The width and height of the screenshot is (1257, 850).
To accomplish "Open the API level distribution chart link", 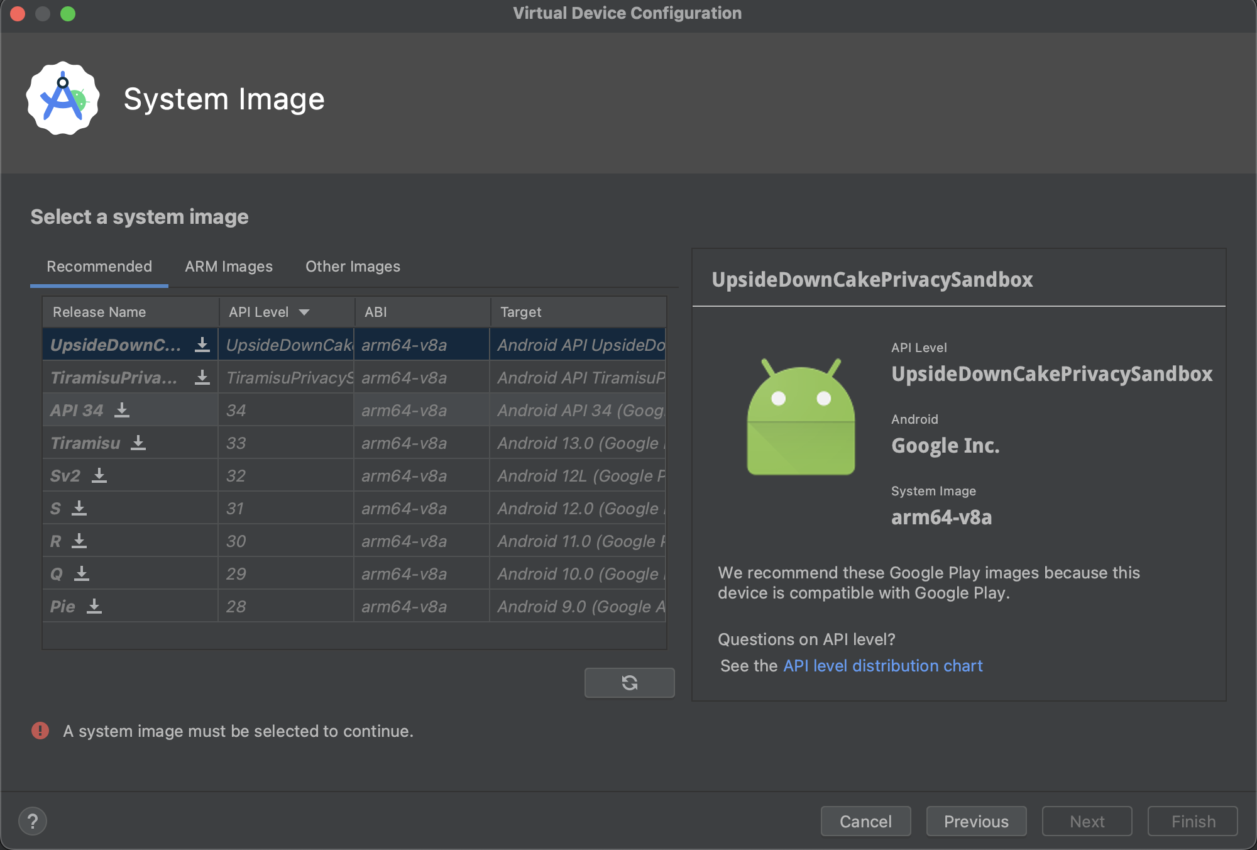I will (882, 666).
